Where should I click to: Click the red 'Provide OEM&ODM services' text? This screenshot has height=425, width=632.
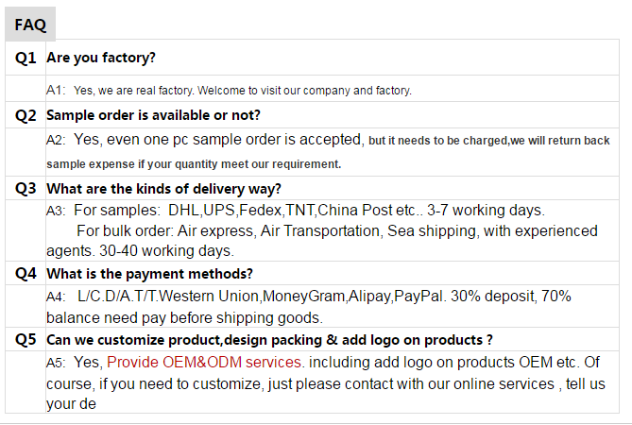coord(204,362)
